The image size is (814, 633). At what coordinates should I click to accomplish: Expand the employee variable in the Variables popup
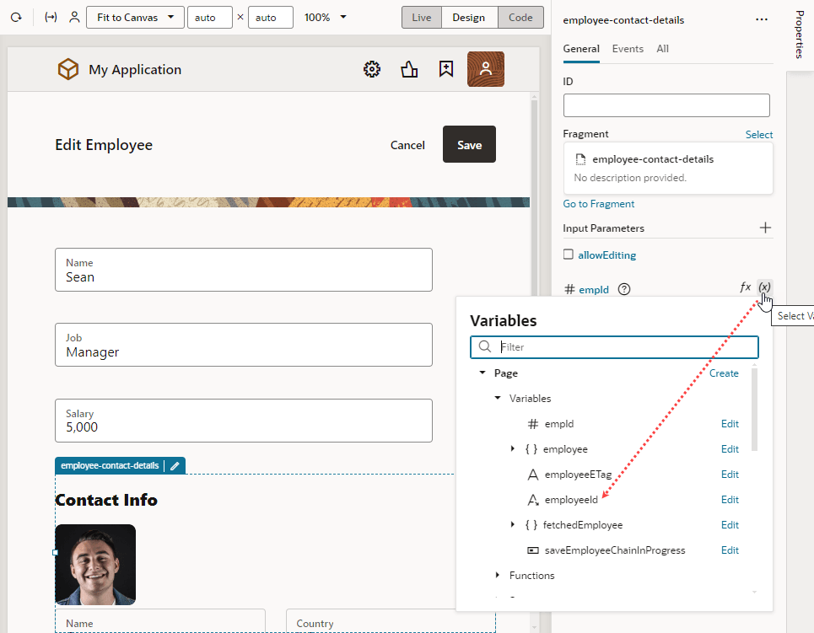(514, 448)
